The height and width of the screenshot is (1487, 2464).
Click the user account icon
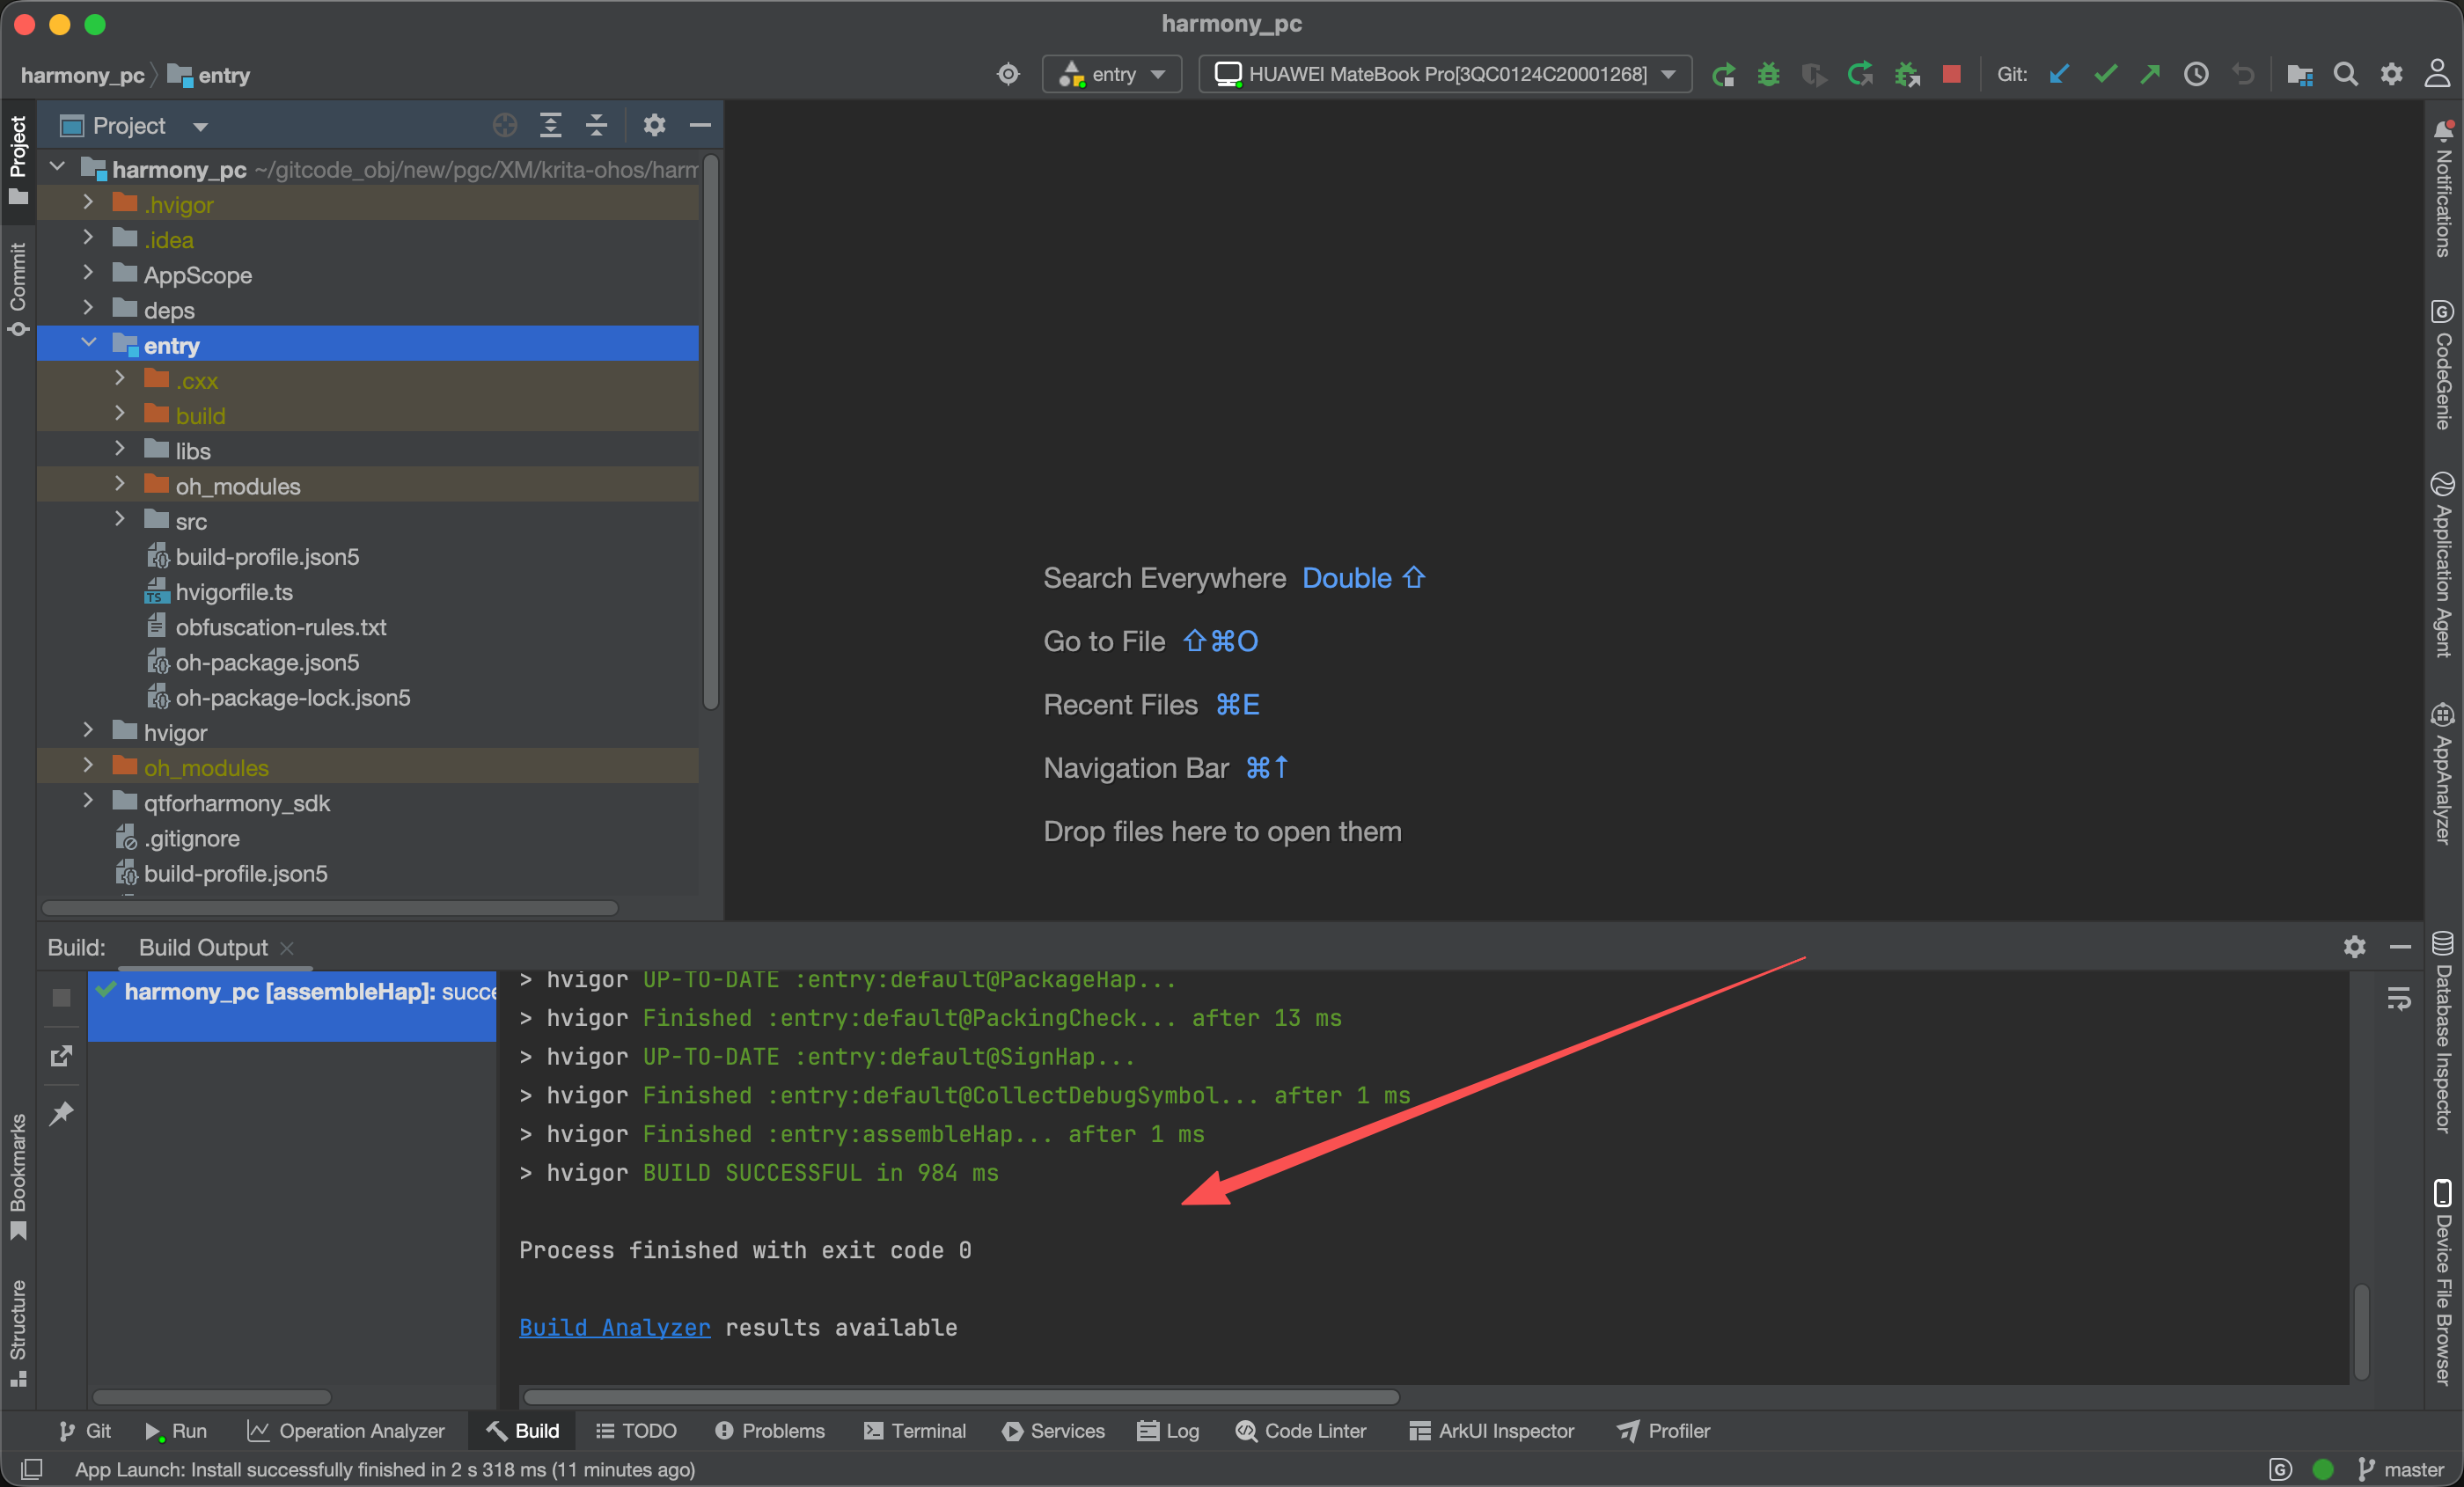coord(2437,74)
